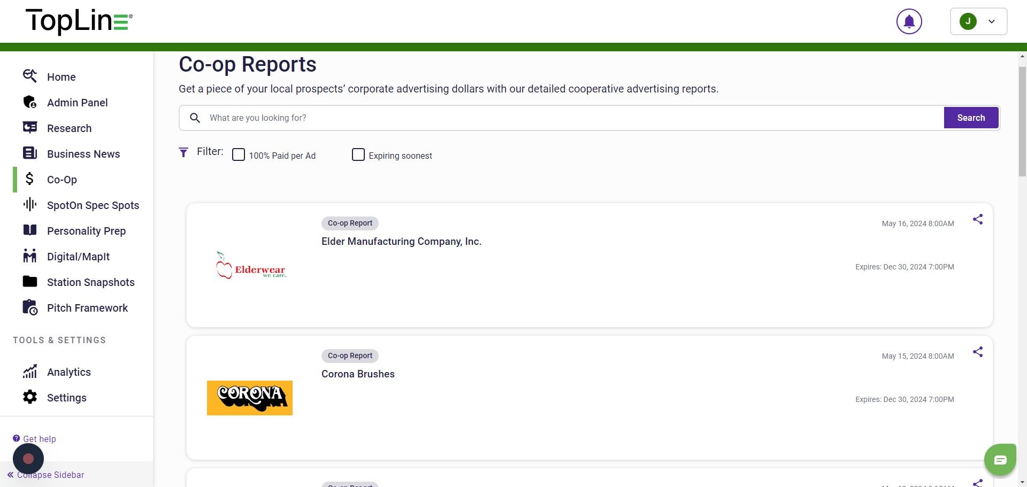Click the Analytics chart icon
1027x487 pixels.
click(30, 372)
